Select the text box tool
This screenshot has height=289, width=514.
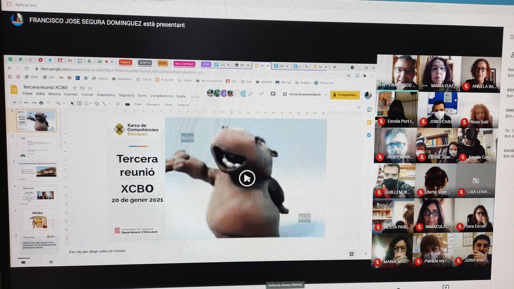point(80,103)
